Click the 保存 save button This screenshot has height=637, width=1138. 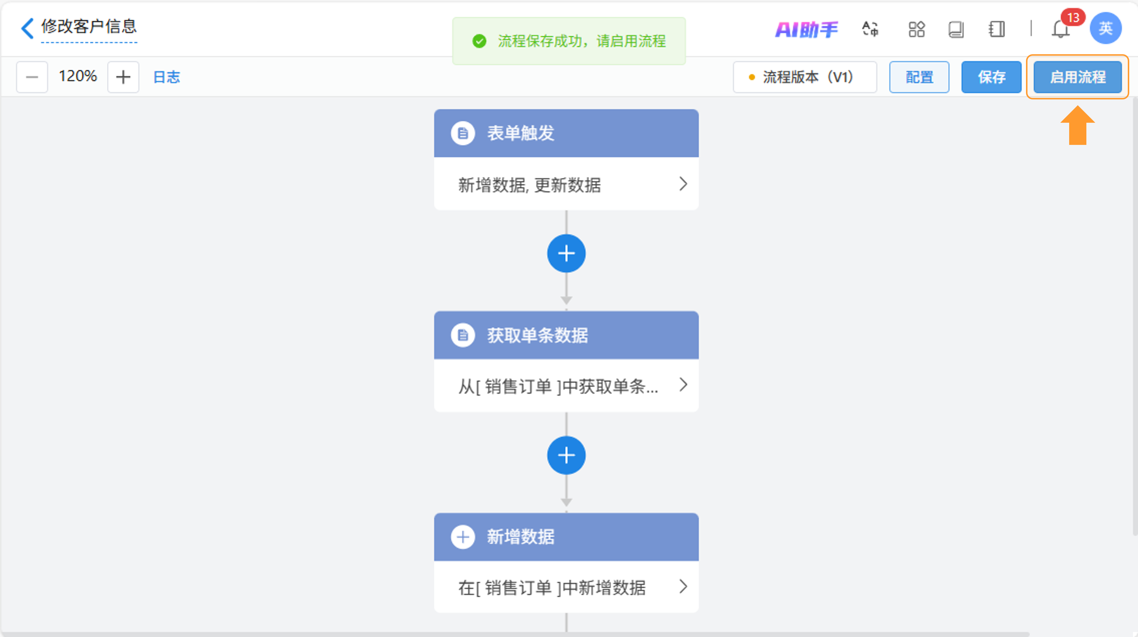(x=991, y=77)
